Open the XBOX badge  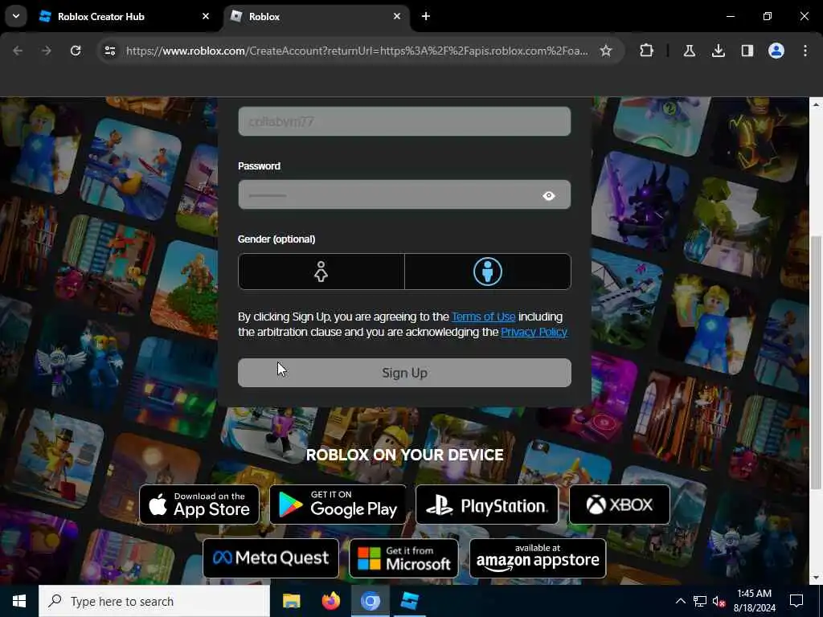(x=620, y=505)
